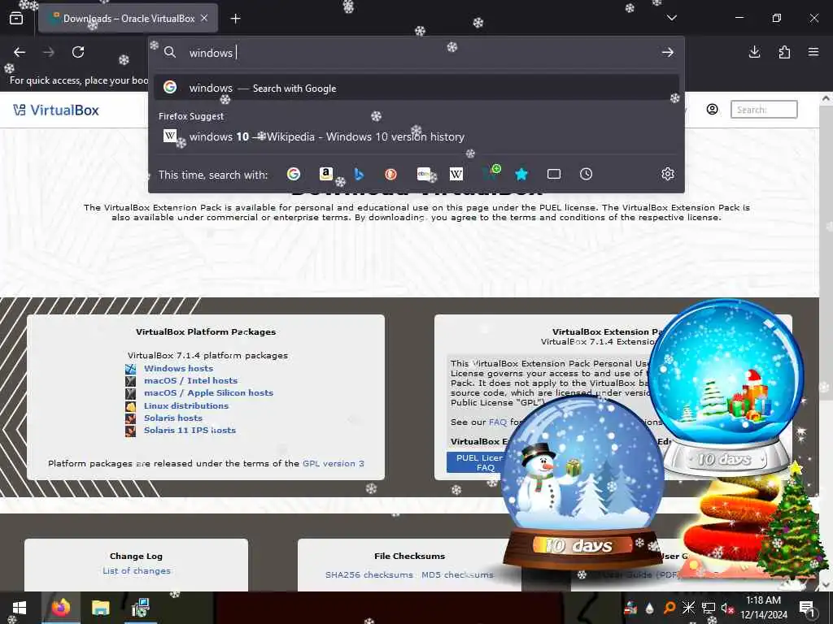Open macOS / Apple Silicon hosts link
Image resolution: width=833 pixels, height=624 pixels.
pos(209,392)
